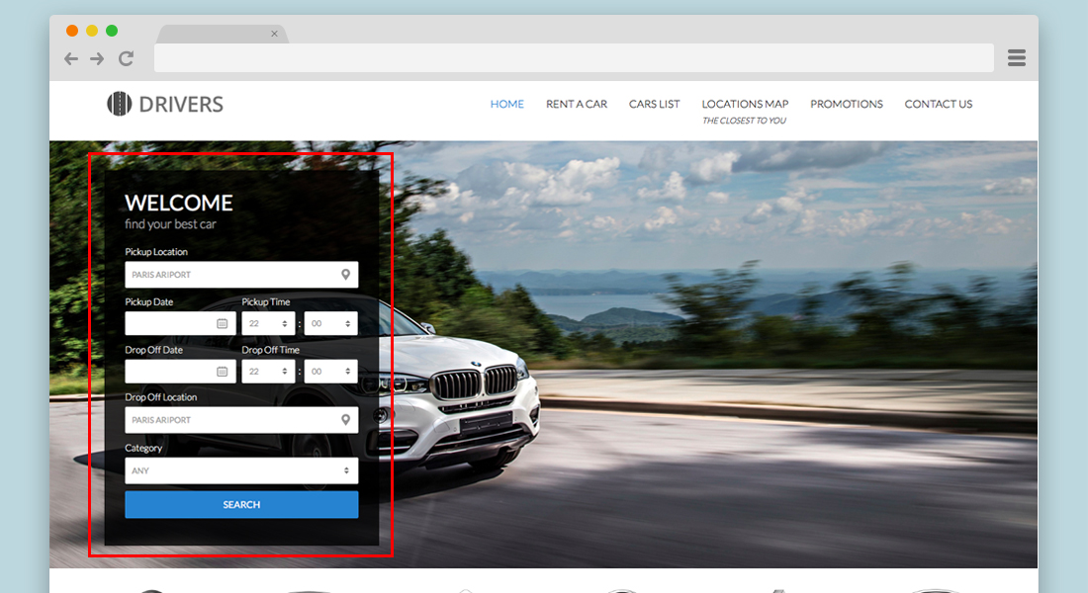The width and height of the screenshot is (1088, 593).
Task: Click the browser back arrow
Action: [71, 59]
